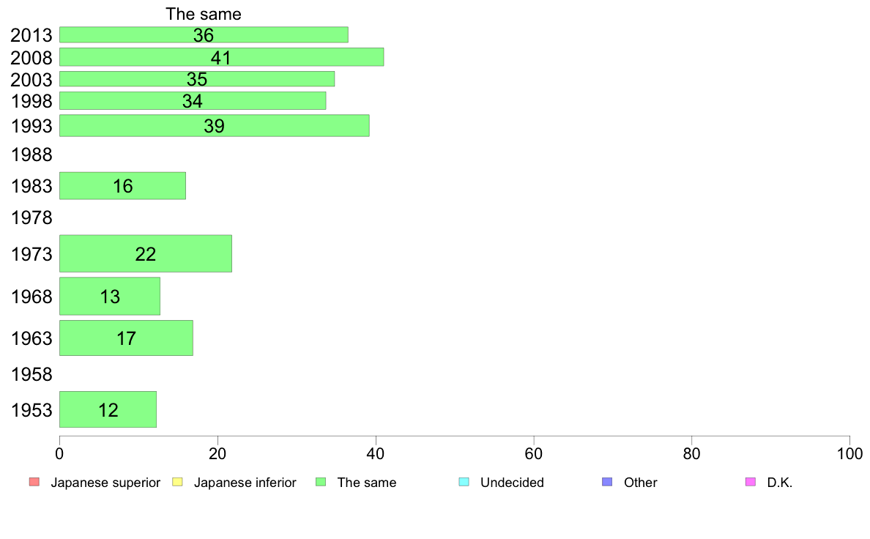Select the 2013 bar showing 36

(x=204, y=34)
